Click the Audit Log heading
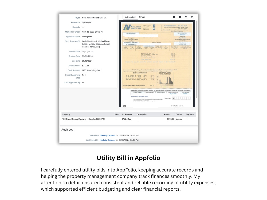 (67, 130)
